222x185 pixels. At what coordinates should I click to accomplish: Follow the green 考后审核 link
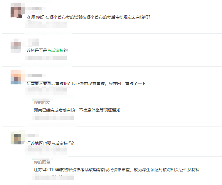[55, 50]
